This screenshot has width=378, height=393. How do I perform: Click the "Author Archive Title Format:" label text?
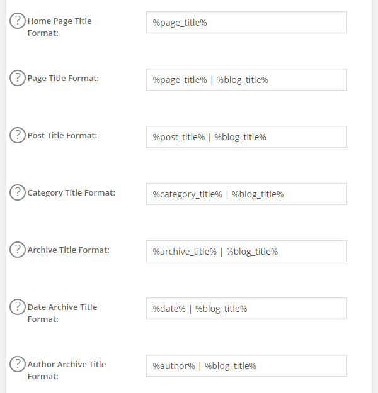[66, 370]
